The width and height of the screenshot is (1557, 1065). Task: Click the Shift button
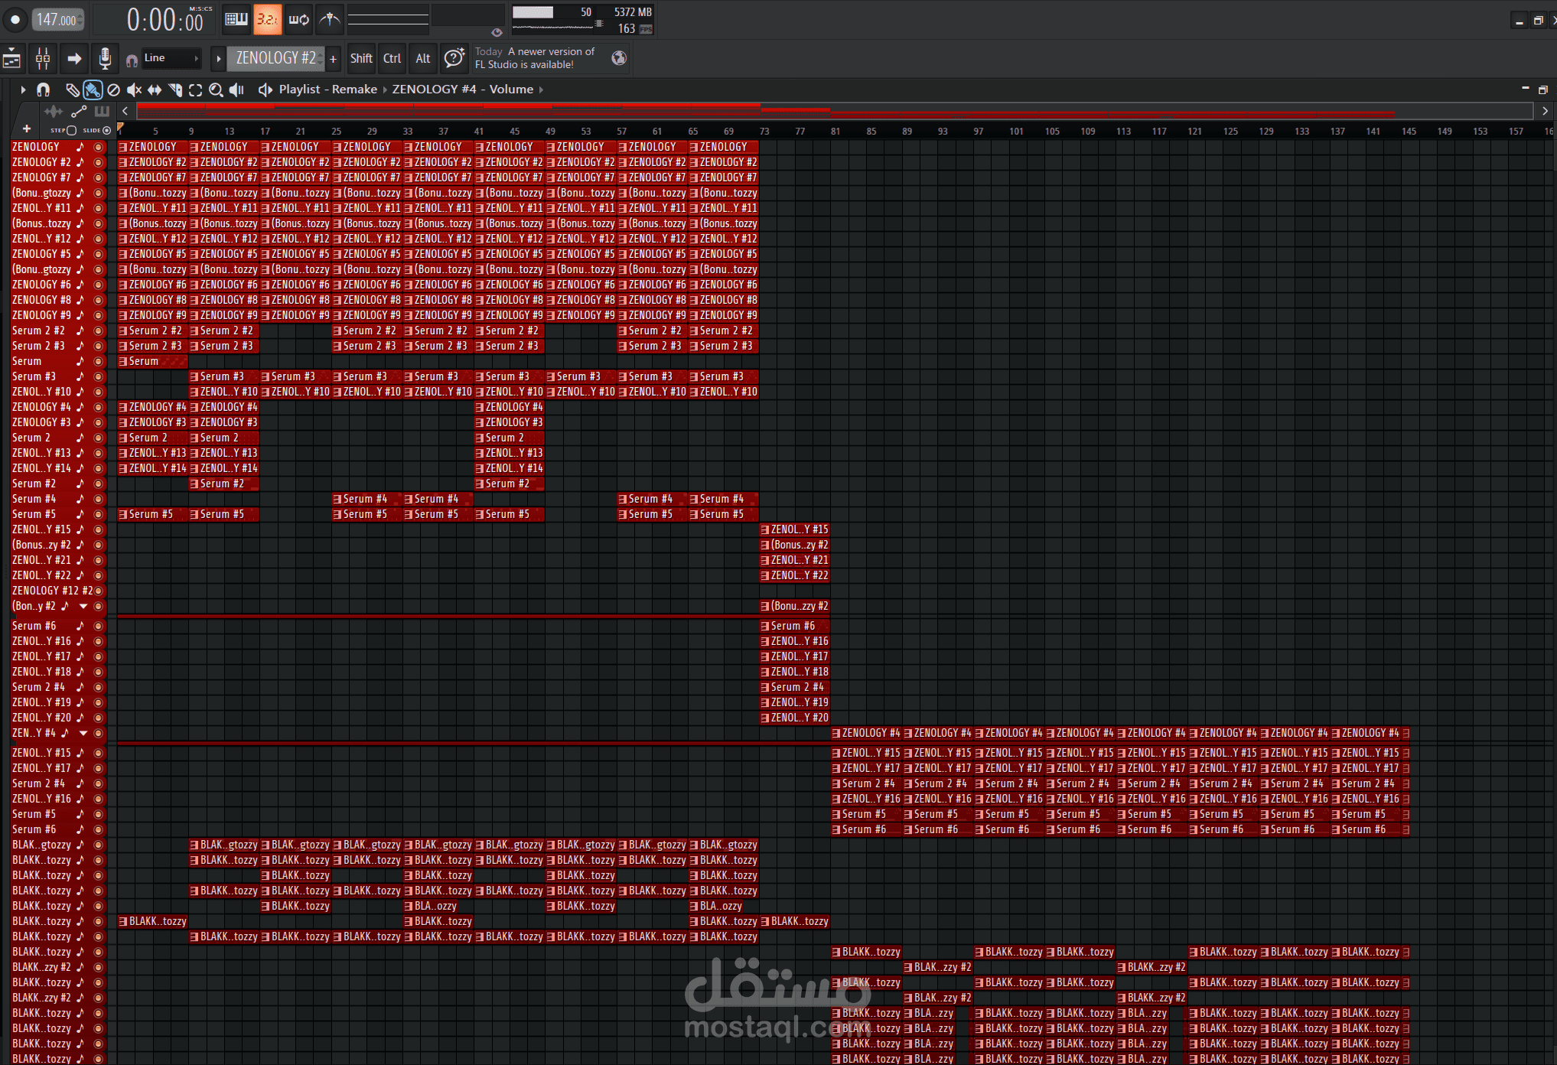(361, 58)
